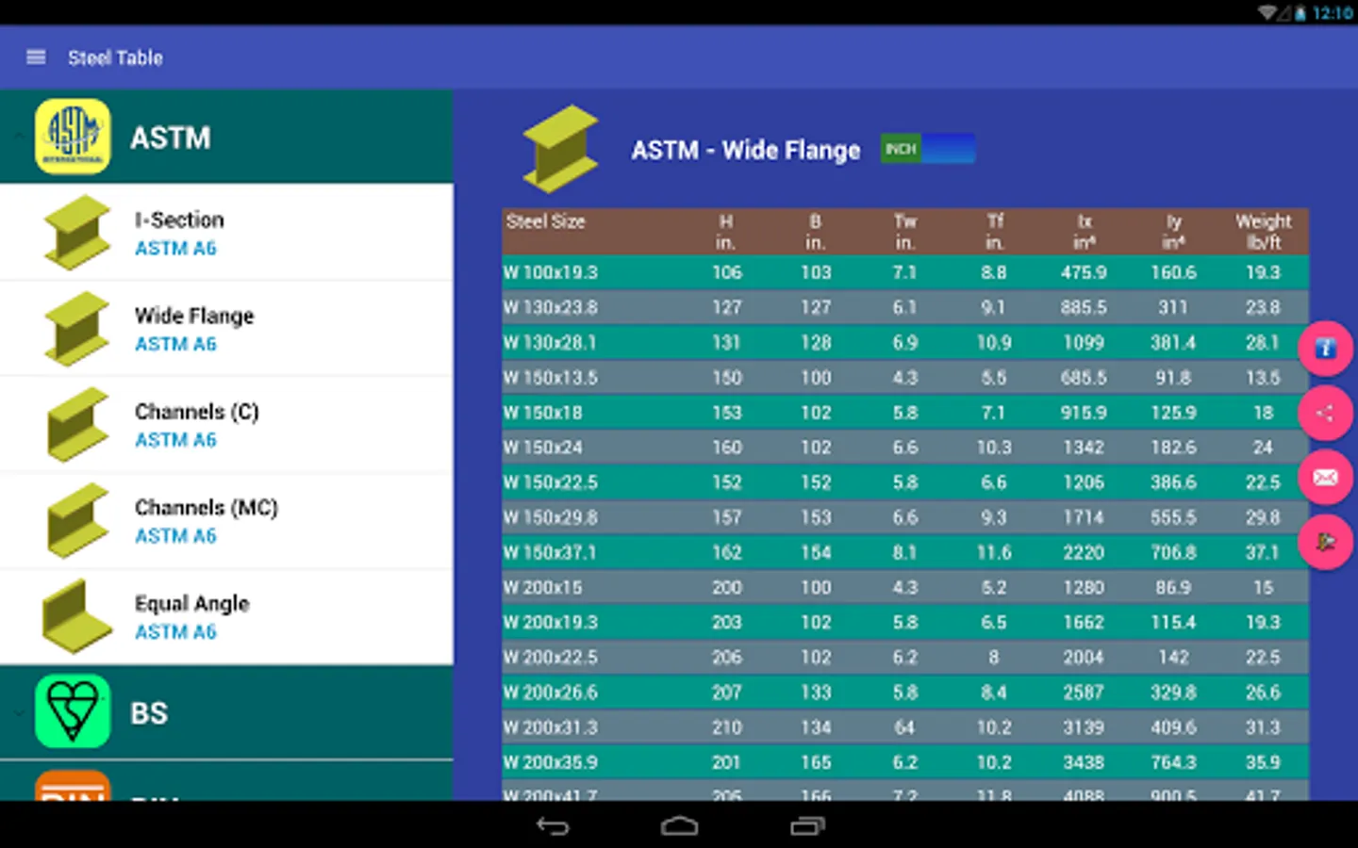Select row W 150x37.1
The height and width of the screenshot is (848, 1358).
[905, 552]
